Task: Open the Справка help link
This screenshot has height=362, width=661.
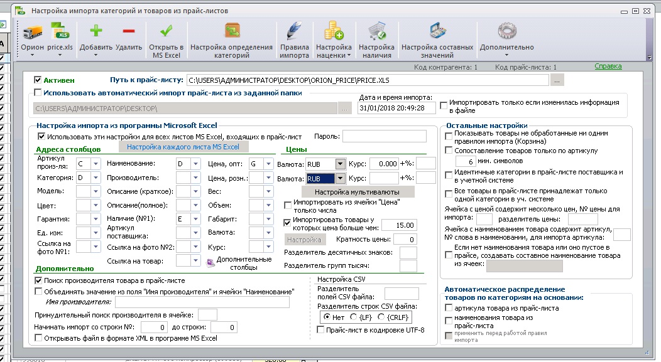Action: (608, 66)
